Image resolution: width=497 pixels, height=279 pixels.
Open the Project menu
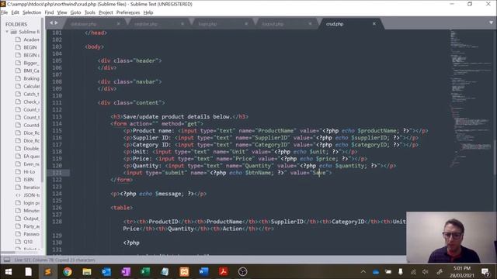(x=106, y=12)
